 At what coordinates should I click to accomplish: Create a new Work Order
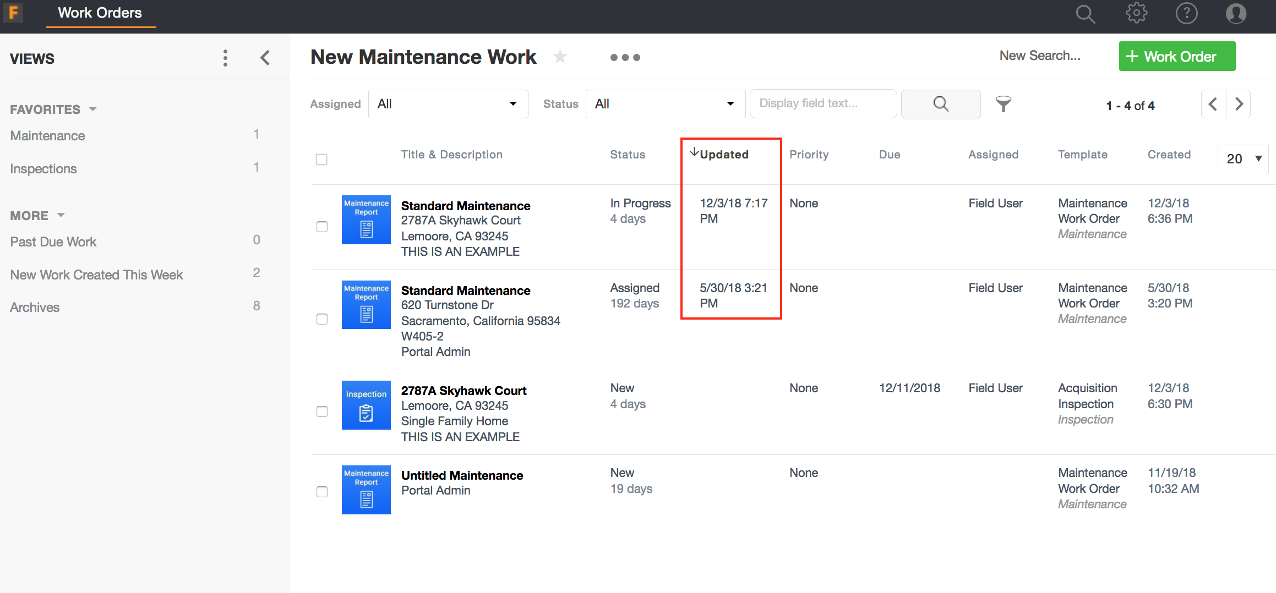point(1177,57)
